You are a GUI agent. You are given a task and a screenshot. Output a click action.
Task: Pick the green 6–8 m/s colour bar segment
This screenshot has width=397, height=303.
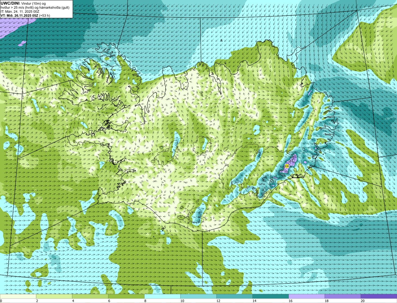tap(126, 296)
